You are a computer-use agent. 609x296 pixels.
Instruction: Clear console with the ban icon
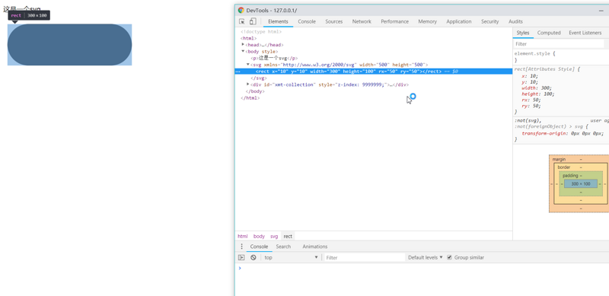tap(253, 257)
